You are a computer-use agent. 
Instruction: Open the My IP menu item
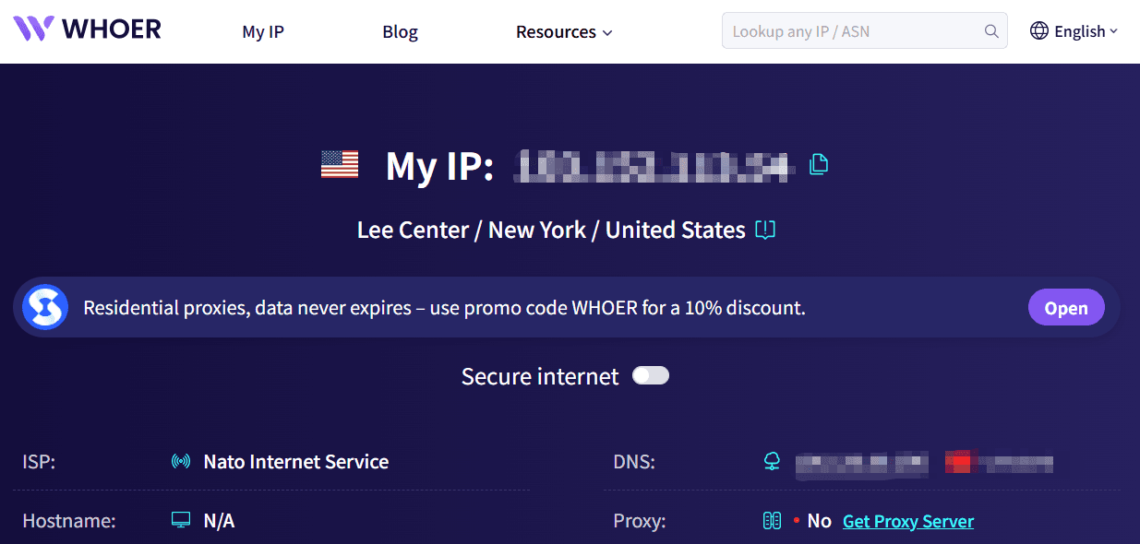pos(263,31)
